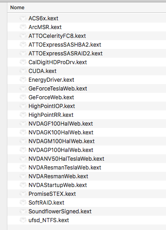The image size is (166, 230).
Task: Select the file name HighPointRR.kext
Action: tap(51, 115)
